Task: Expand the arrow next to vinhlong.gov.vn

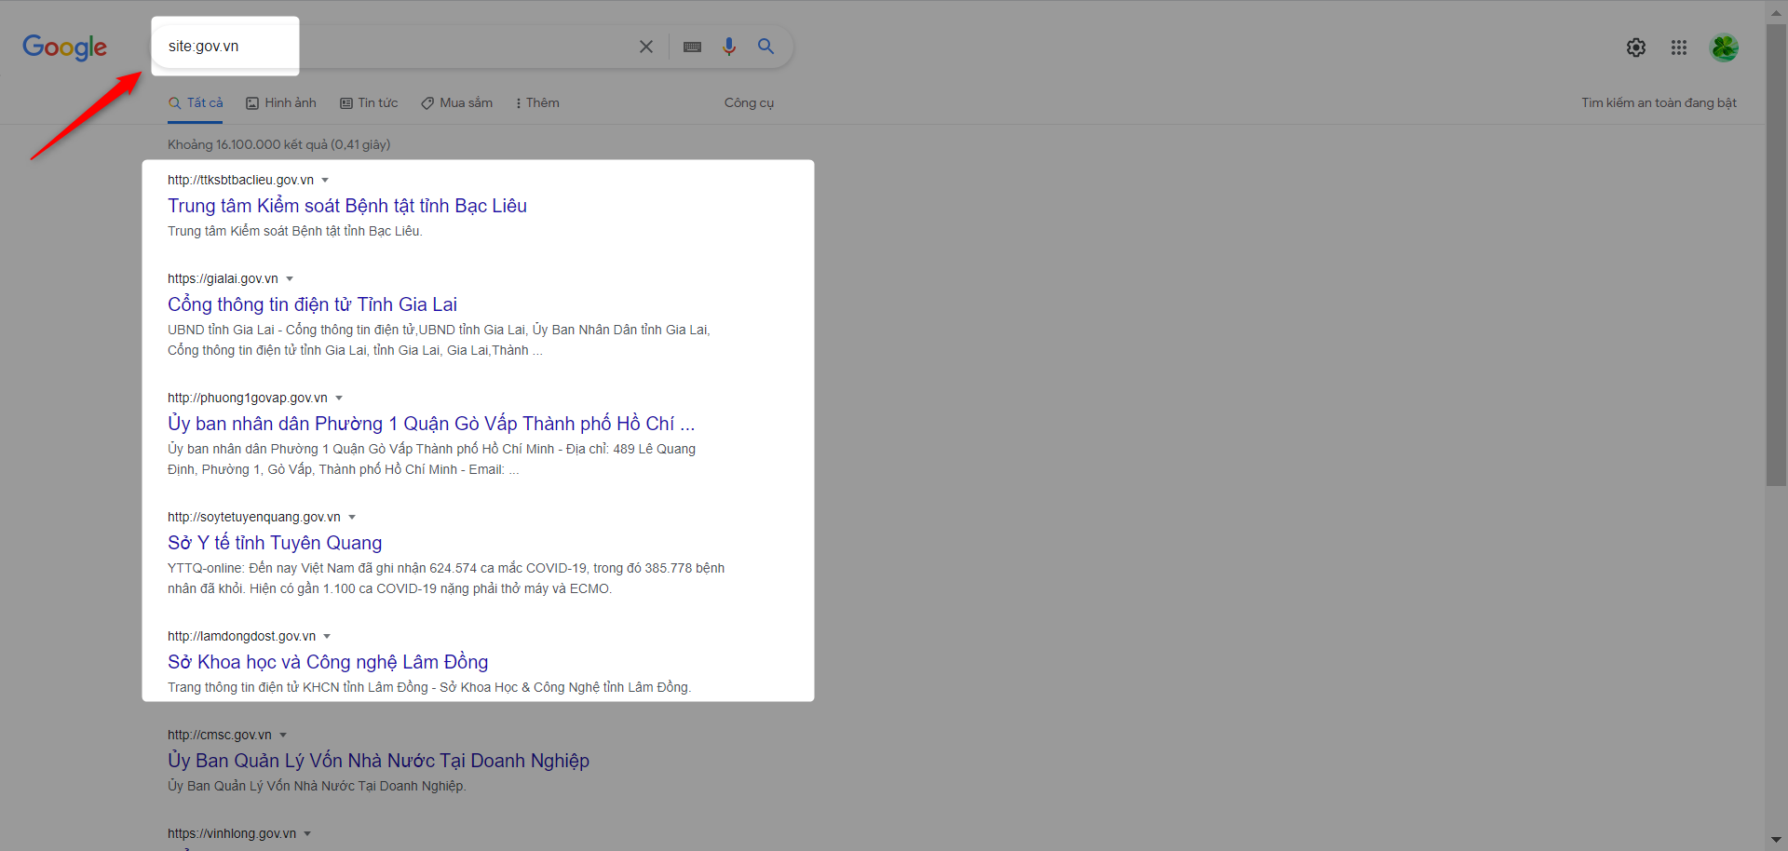Action: click(x=307, y=833)
